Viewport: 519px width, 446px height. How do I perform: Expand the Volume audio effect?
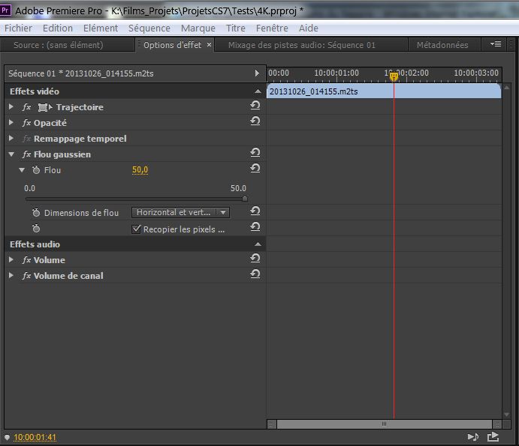[11, 259]
